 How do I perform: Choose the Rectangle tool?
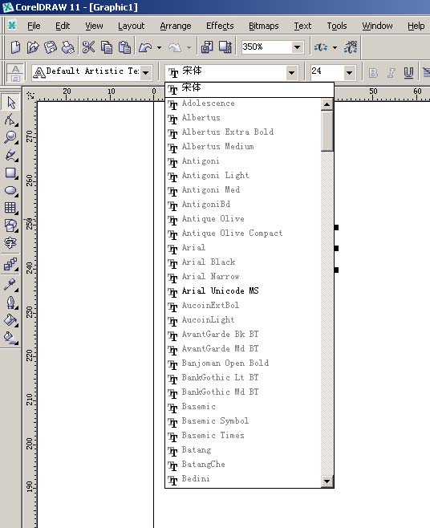(x=10, y=173)
